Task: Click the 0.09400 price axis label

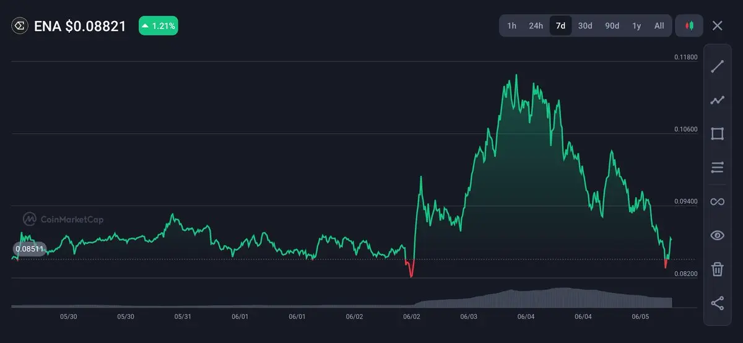Action: tap(686, 201)
